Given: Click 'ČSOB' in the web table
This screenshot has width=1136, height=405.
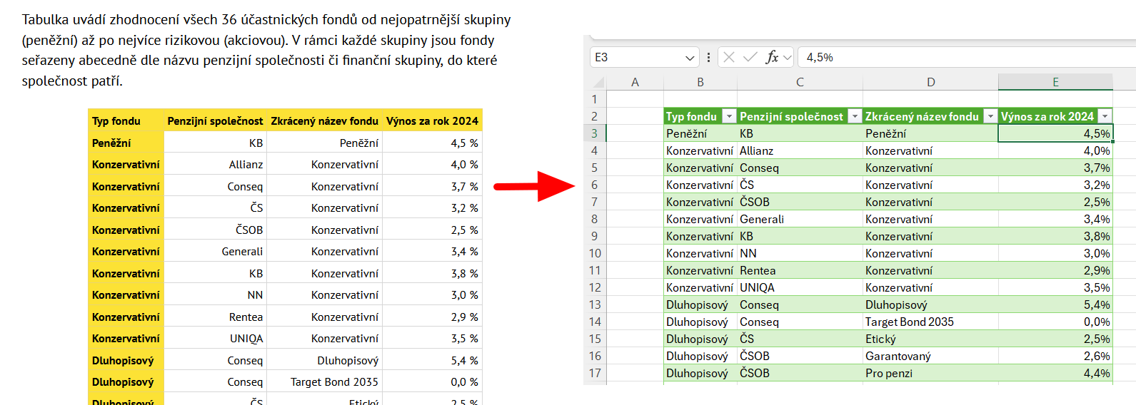Looking at the screenshot, I should tap(249, 230).
